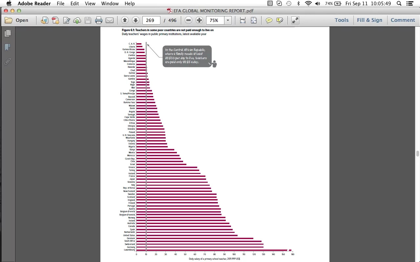Open the Adobe Reader application menu
Image resolution: width=420 pixels, height=262 pixels.
pyautogui.click(x=34, y=4)
